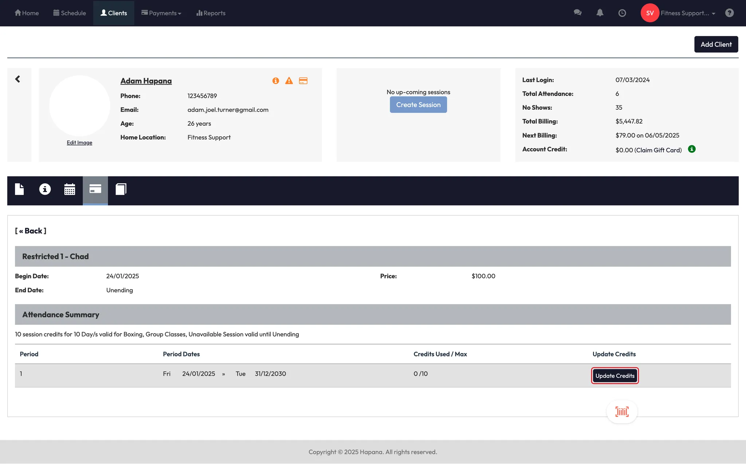Switch to the client info tab icon
This screenshot has width=746, height=464.
45,189
